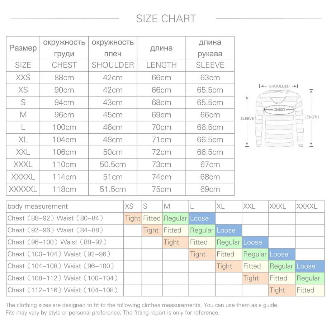Click the LENGTH arrow label
331x331 pixels.
(x=311, y=117)
